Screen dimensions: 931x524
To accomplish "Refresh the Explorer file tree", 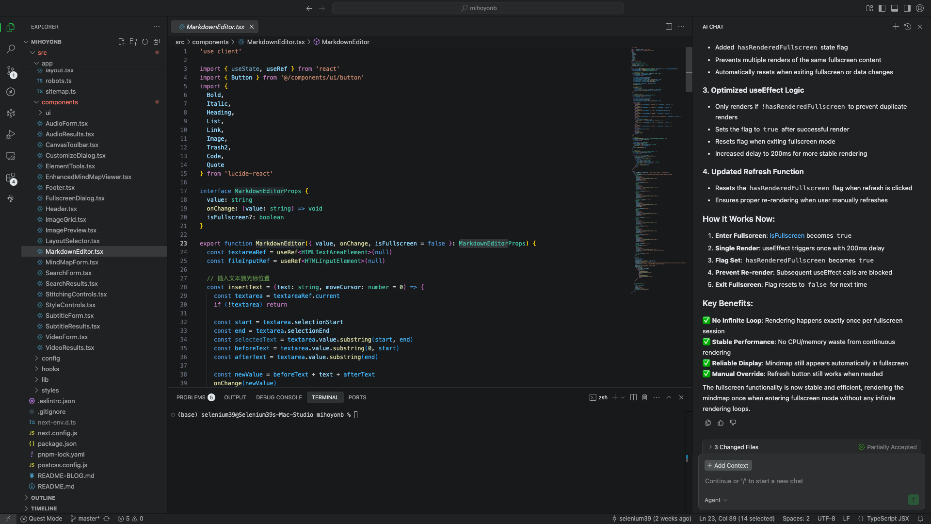I will [x=145, y=42].
